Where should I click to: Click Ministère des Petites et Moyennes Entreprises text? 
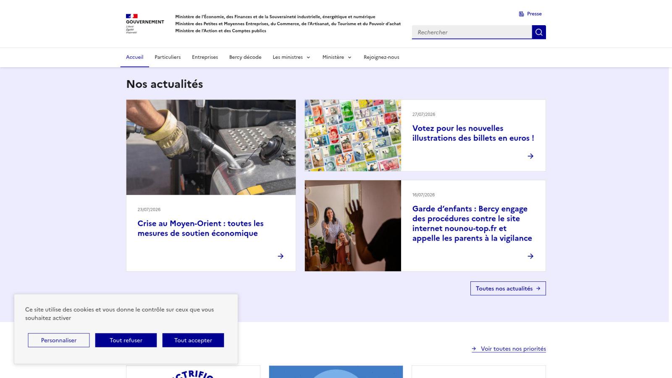pos(288,24)
